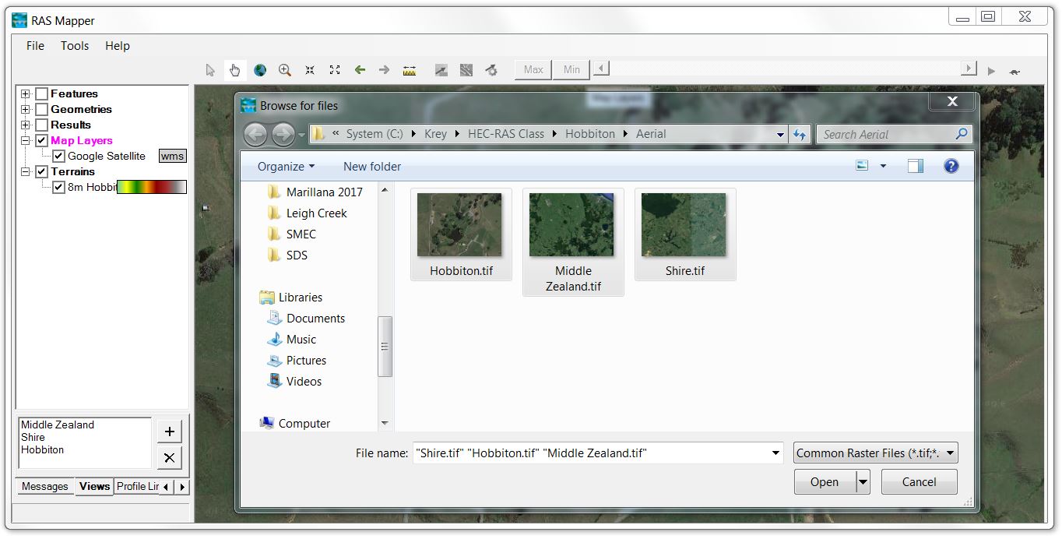Open the Common Raster Files type dropdown

pyautogui.click(x=876, y=453)
